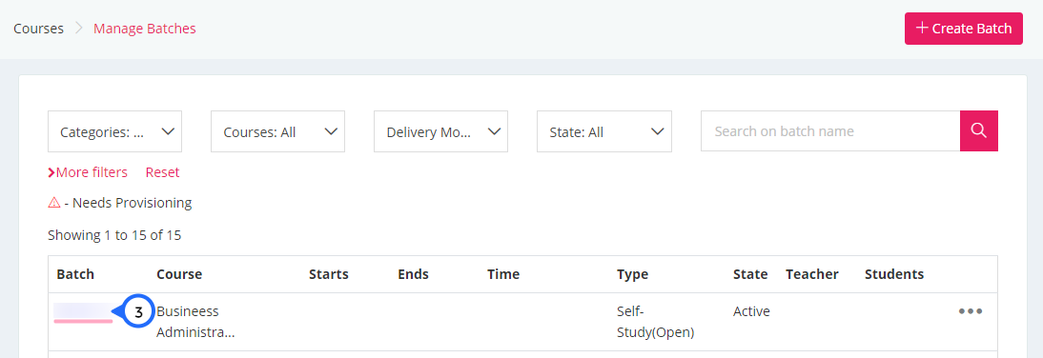Click the Needs Provisioning warning triangle icon
This screenshot has height=358, width=1043.
coord(54,203)
